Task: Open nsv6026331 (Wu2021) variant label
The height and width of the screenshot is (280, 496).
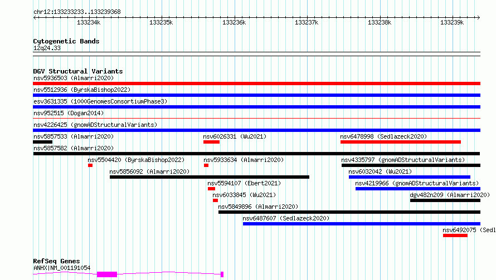Action: click(235, 136)
